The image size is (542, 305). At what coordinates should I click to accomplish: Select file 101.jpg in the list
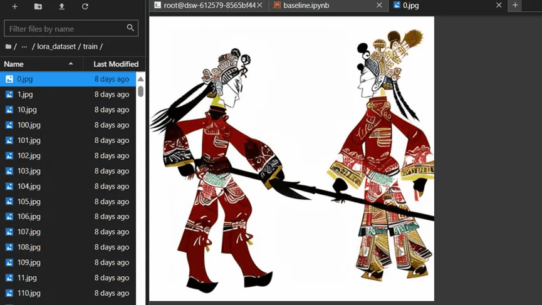[x=68, y=140]
